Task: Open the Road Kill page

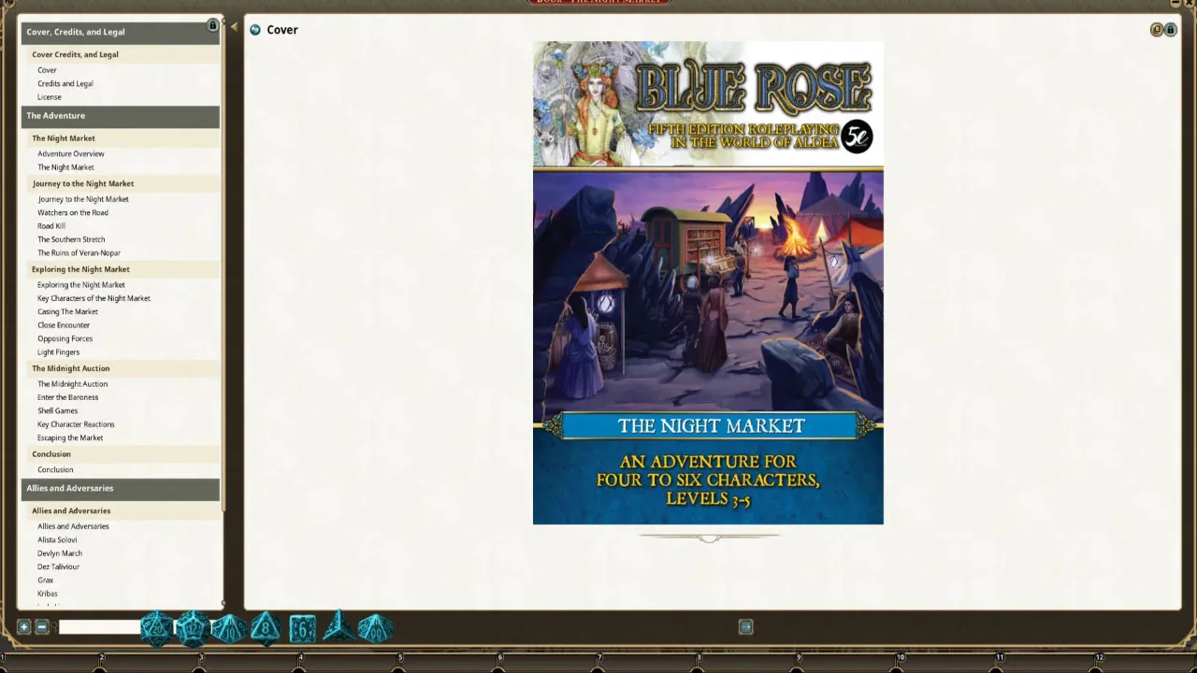Action: click(51, 226)
